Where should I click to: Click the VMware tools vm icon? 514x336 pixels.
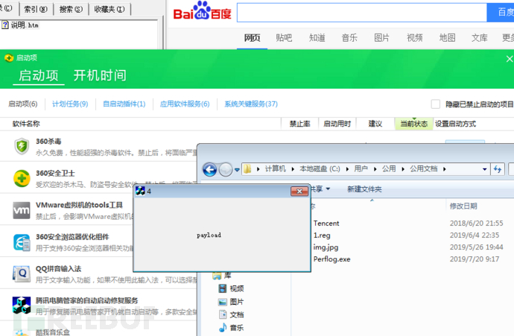pyautogui.click(x=22, y=210)
